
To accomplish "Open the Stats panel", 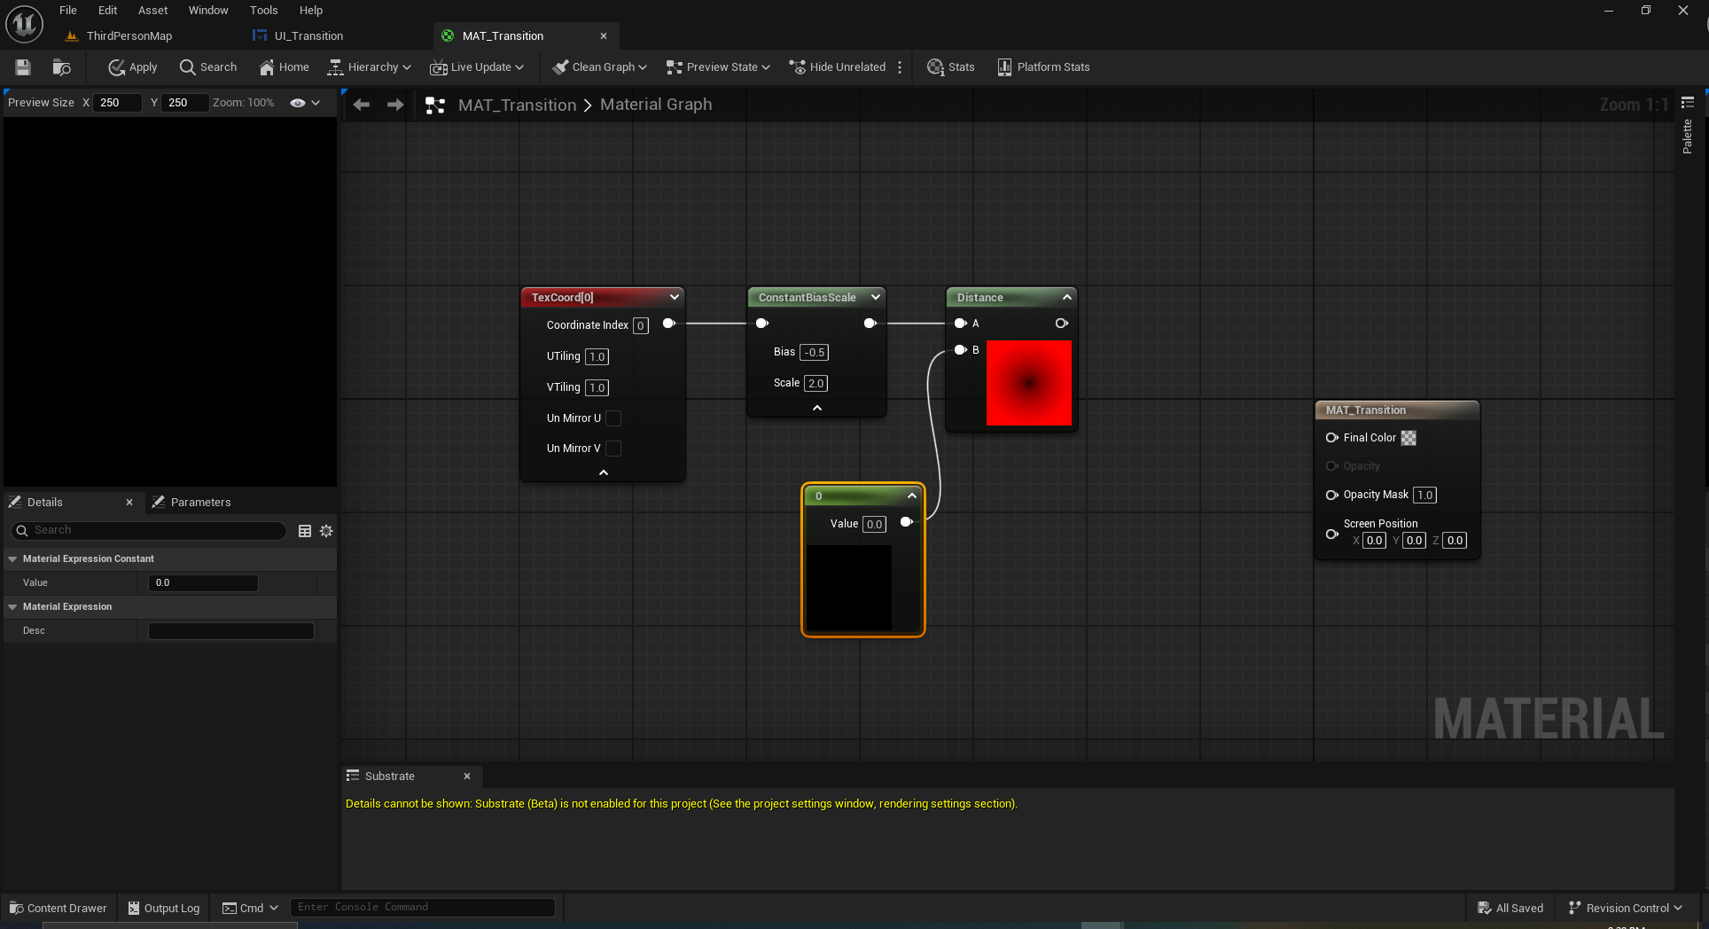I will 950,67.
